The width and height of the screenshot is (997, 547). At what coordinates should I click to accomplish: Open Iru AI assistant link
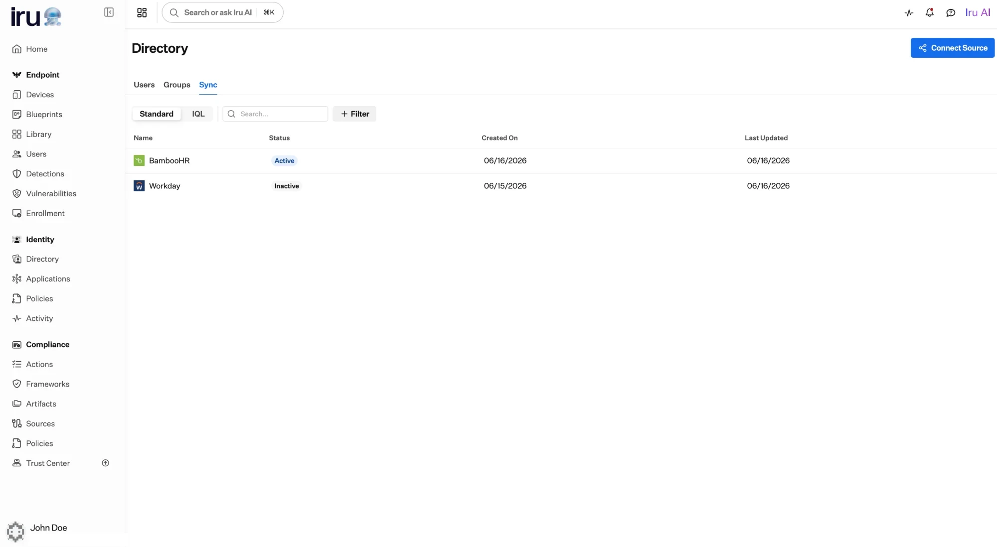tap(978, 13)
